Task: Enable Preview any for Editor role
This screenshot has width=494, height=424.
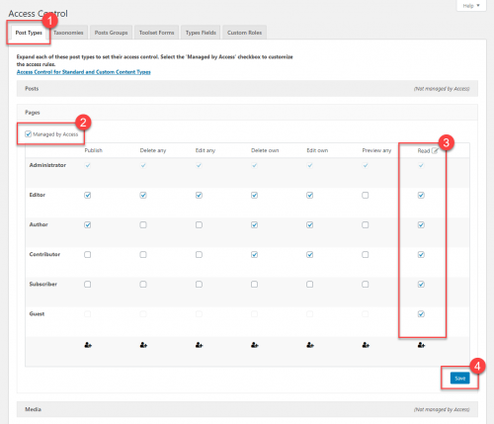Action: point(366,195)
